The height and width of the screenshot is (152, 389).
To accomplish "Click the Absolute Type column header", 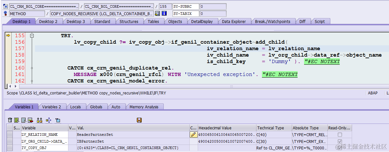I will 310,128.
